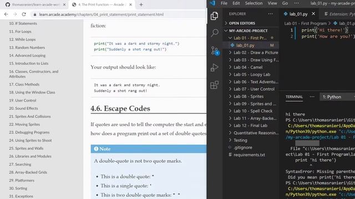Viewport: 355px width, 199px height.
Task: Open the Explorer view in VS Code activity bar
Action: [214, 16]
